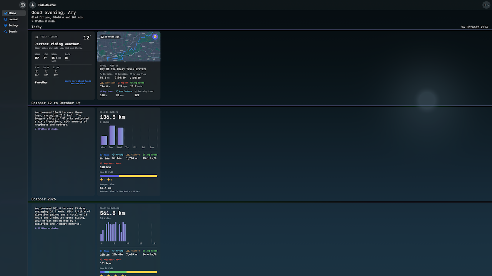
Task: Click Written on device under weekly summary
Action: [47, 129]
